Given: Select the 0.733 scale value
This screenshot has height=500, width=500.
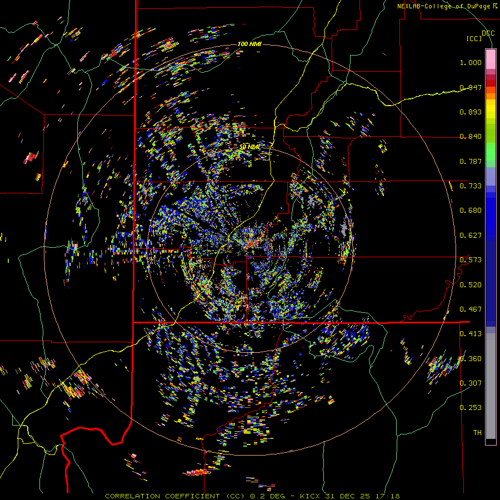Looking at the screenshot, I should (471, 186).
